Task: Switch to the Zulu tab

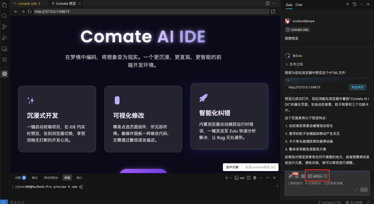Action: point(289,5)
